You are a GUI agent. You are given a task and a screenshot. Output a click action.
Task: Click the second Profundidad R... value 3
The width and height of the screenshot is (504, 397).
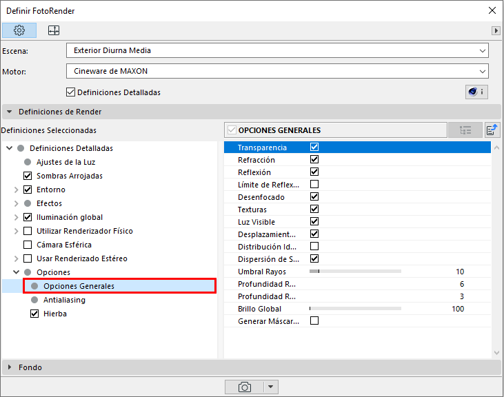[462, 296]
